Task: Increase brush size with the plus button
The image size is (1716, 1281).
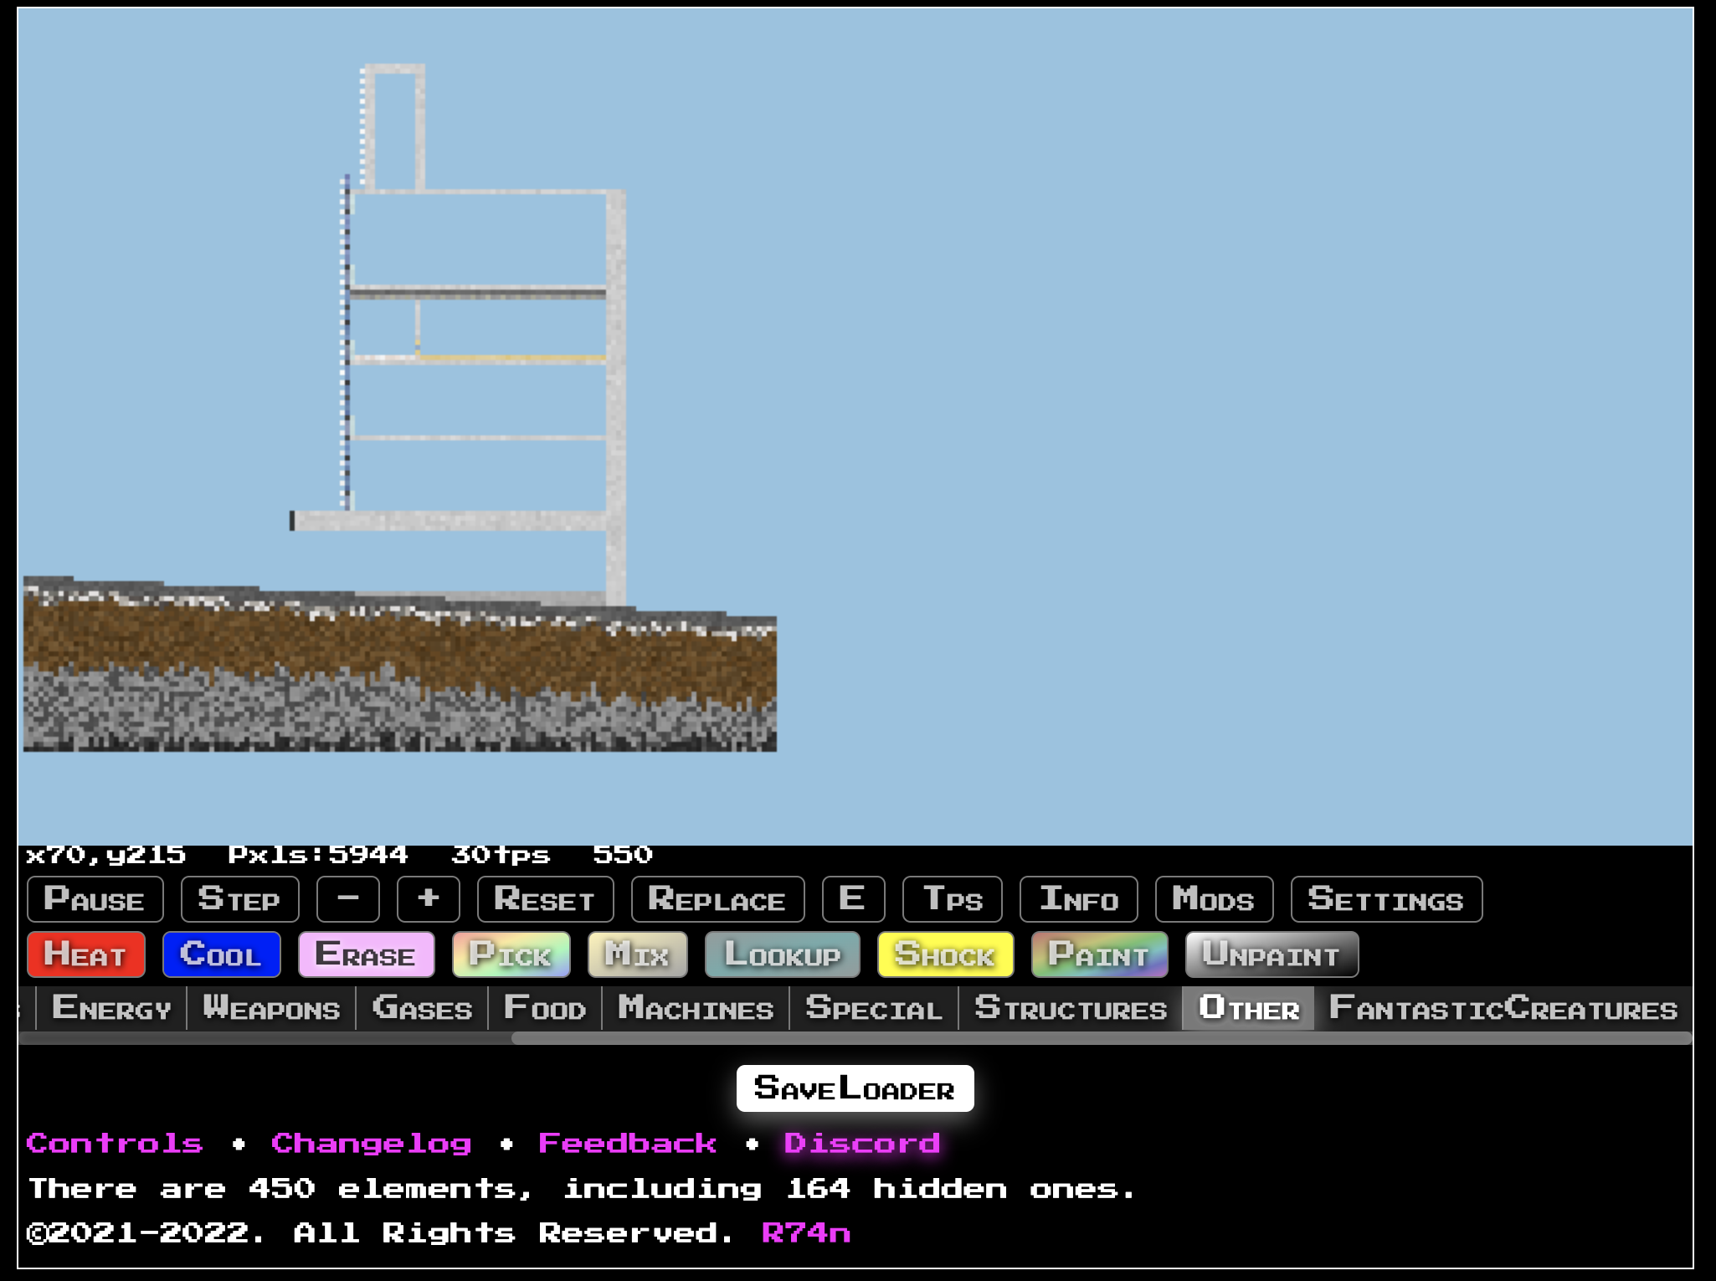Action: [428, 899]
